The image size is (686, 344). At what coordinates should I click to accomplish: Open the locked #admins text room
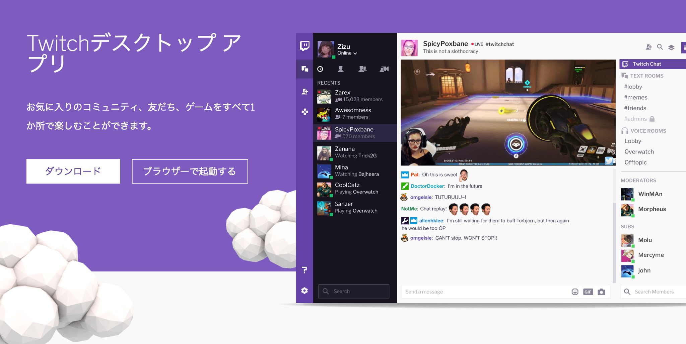[635, 119]
